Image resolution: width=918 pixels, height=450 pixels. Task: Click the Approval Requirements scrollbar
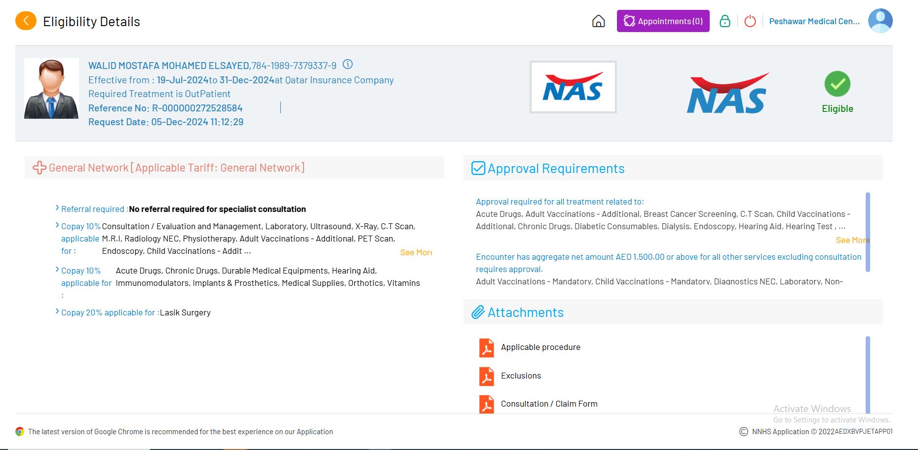868,232
